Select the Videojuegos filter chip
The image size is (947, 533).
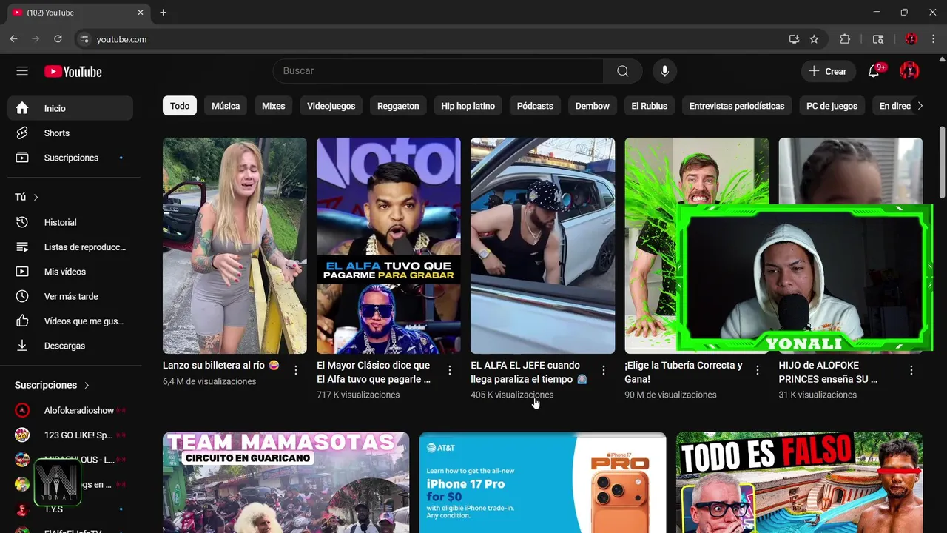pyautogui.click(x=331, y=106)
